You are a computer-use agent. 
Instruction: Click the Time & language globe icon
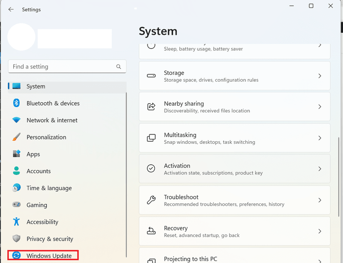(16, 188)
